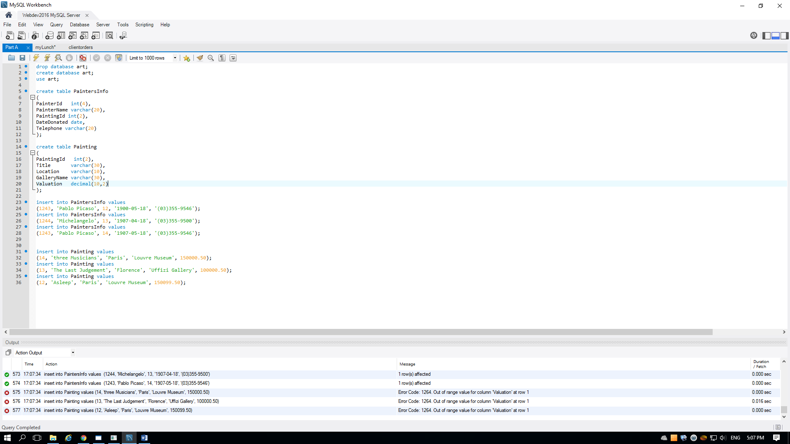Execute statement under cursor icon
Image resolution: width=790 pixels, height=444 pixels.
[47, 58]
